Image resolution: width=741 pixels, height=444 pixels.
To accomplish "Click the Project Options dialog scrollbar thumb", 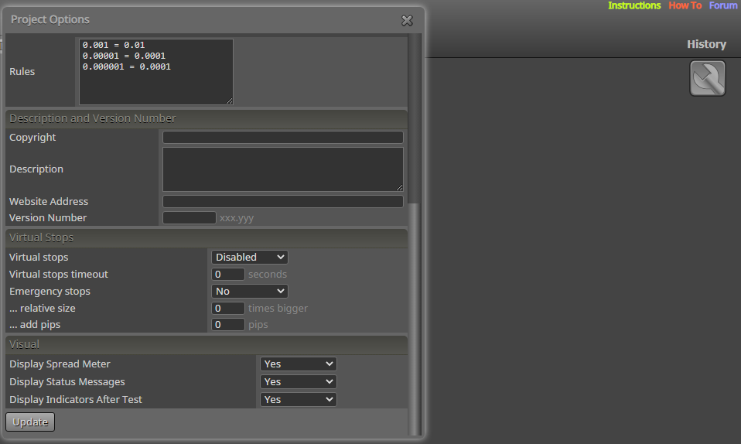I will click(415, 319).
